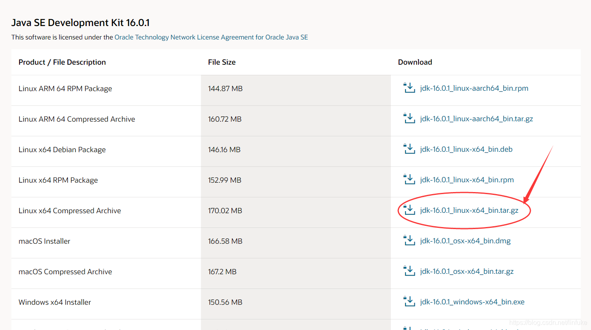
Task: Download jdk-16.0.1_windows-x64_bin.exe installer
Action: coord(472,302)
